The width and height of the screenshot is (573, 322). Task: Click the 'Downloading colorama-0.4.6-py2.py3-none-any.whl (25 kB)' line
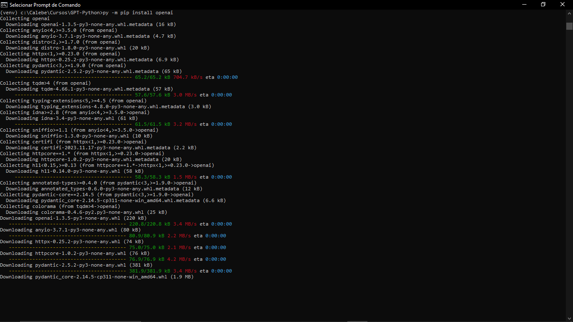point(86,212)
